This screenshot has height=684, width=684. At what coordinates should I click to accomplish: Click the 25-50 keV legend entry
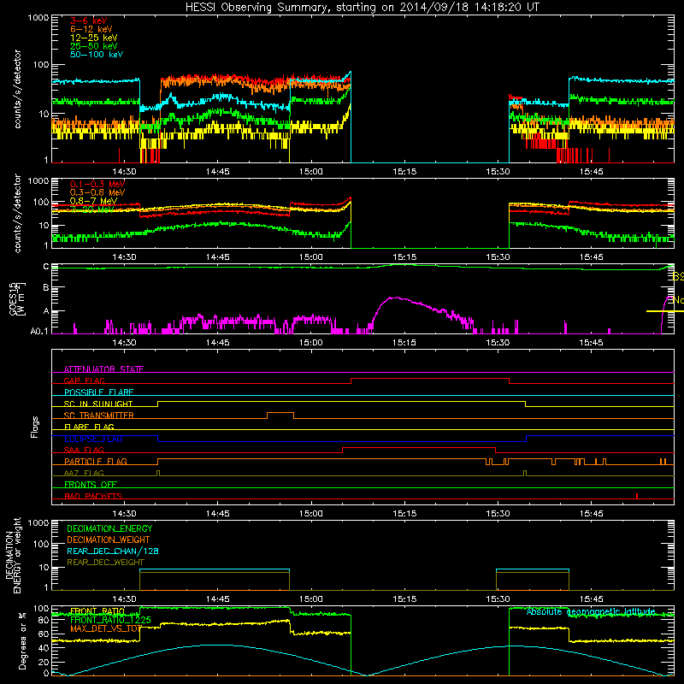[x=93, y=46]
